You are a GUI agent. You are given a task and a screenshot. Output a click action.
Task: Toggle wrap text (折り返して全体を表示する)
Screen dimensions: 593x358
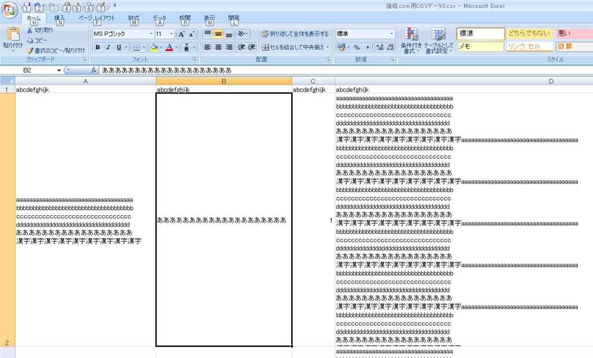295,34
